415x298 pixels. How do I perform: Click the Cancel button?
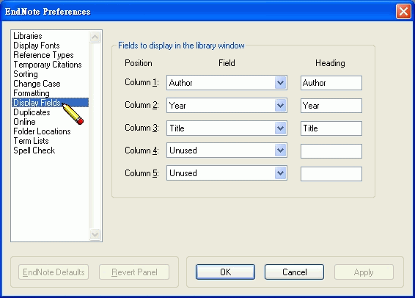pyautogui.click(x=294, y=272)
